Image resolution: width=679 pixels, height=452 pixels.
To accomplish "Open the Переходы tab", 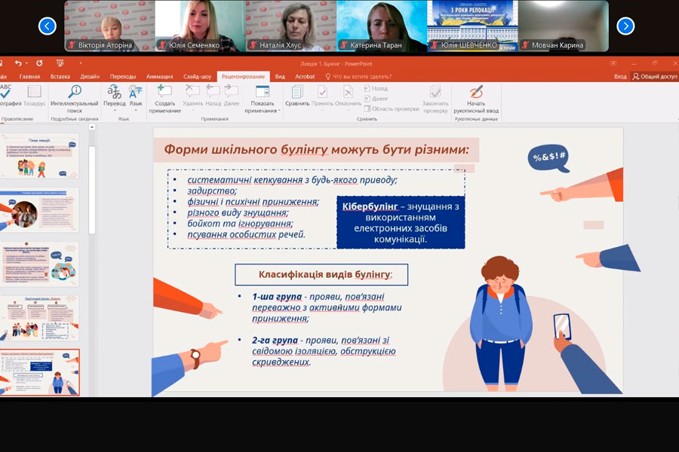I will click(122, 77).
